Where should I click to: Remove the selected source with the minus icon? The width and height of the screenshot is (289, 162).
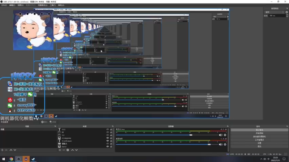coord(64,150)
